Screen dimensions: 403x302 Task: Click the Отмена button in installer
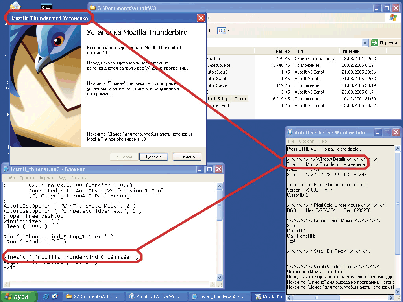pos(187,157)
